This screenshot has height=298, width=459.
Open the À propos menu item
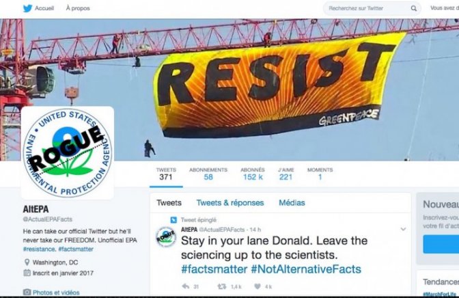(78, 8)
